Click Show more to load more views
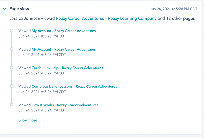 coord(28,120)
